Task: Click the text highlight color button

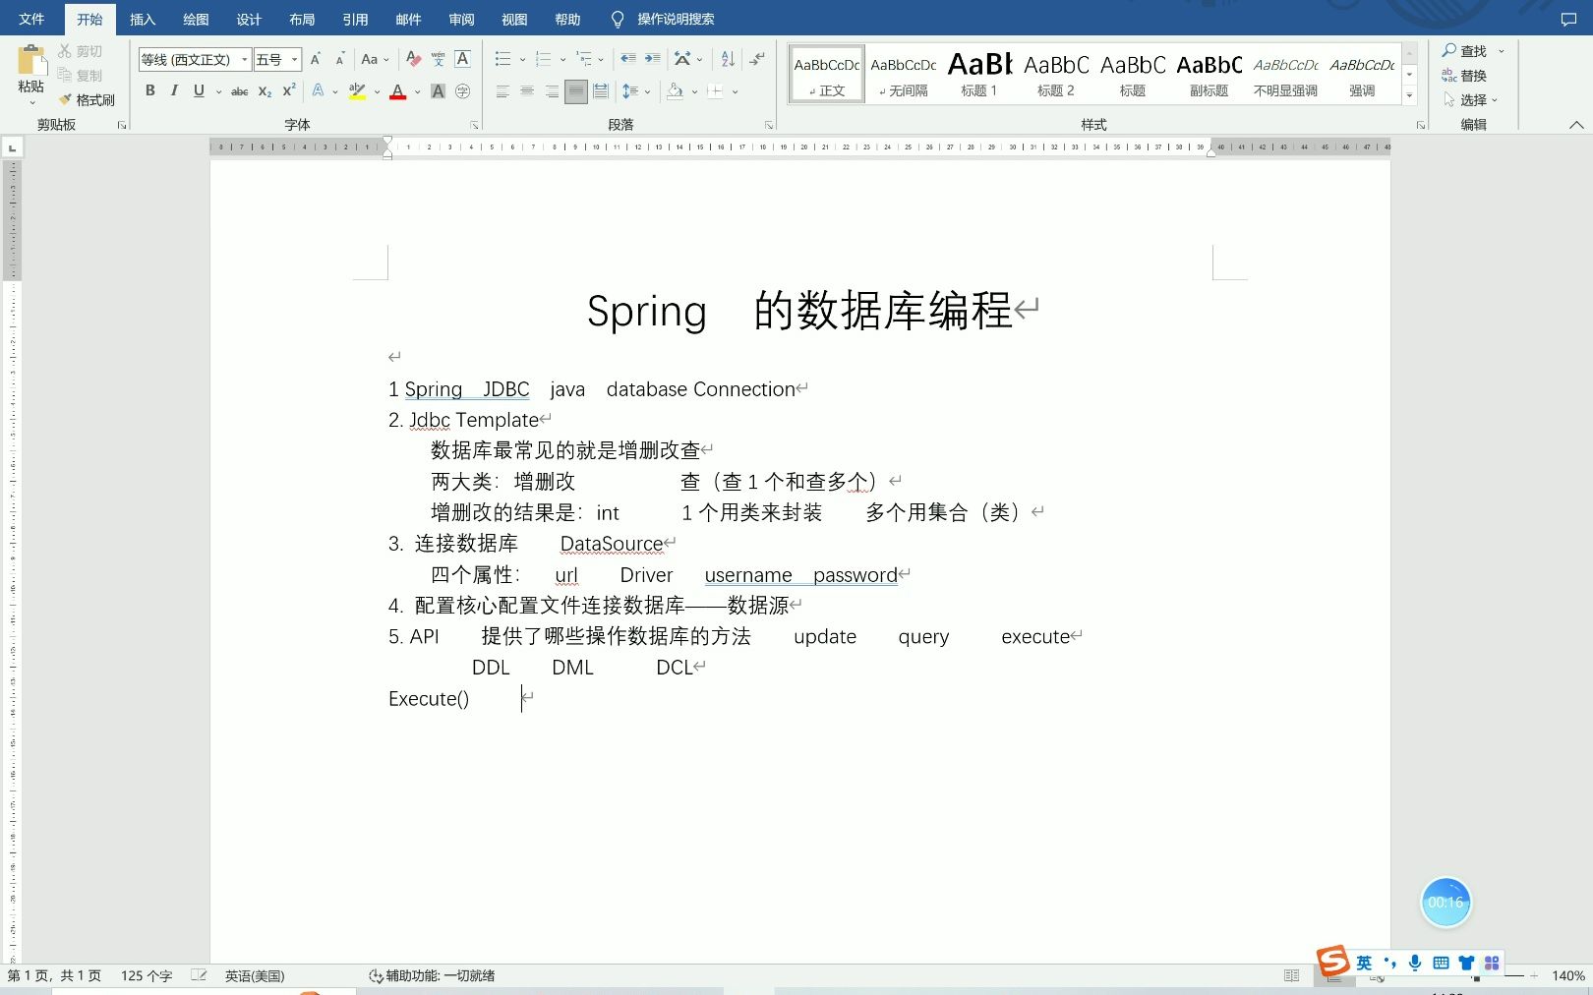Action: [x=357, y=90]
